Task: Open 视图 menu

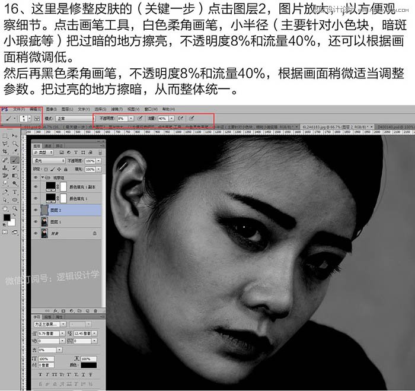Action: click(133, 109)
